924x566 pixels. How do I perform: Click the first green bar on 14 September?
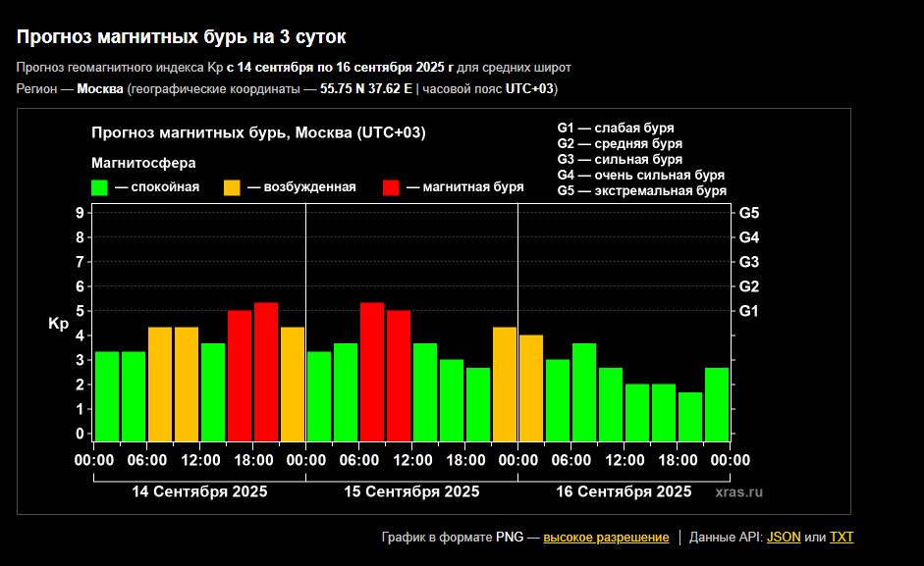click(107, 395)
